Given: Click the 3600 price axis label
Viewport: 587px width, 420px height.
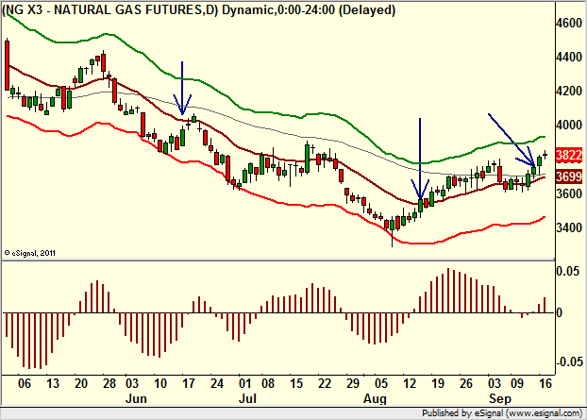Looking at the screenshot, I should pyautogui.click(x=569, y=193).
